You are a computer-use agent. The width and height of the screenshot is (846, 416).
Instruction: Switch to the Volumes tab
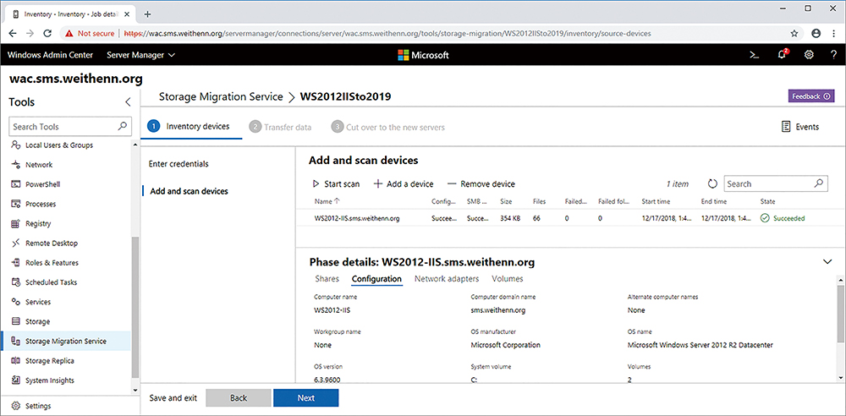tap(507, 279)
